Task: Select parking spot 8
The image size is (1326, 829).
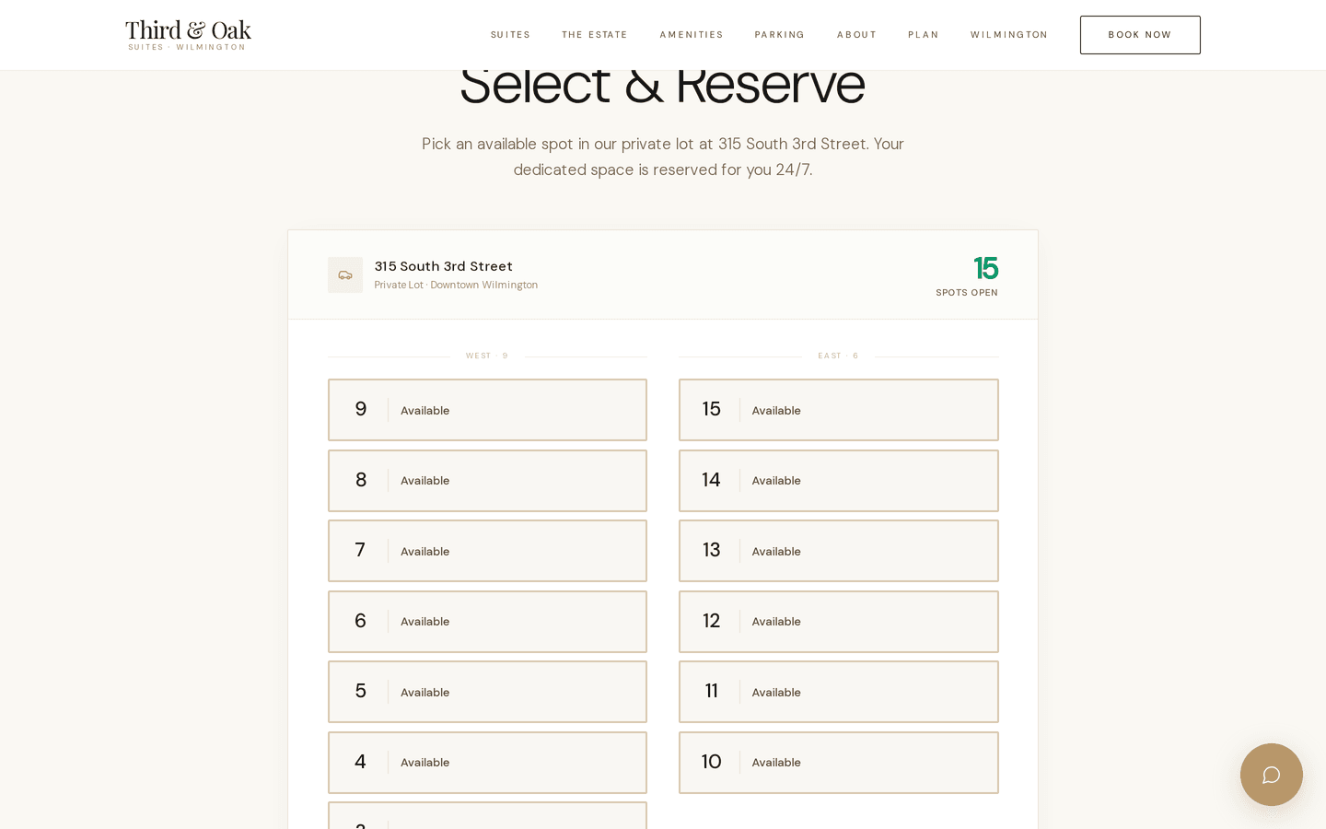Action: pyautogui.click(x=487, y=481)
